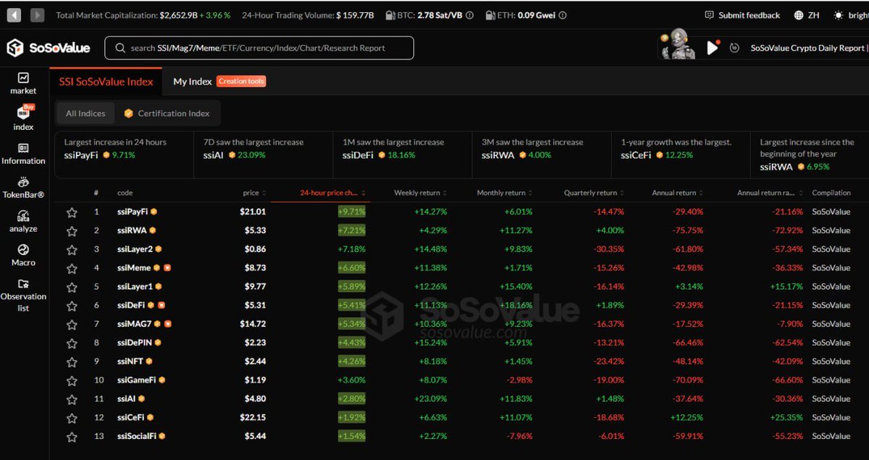Sort by Monthly return column

(504, 193)
